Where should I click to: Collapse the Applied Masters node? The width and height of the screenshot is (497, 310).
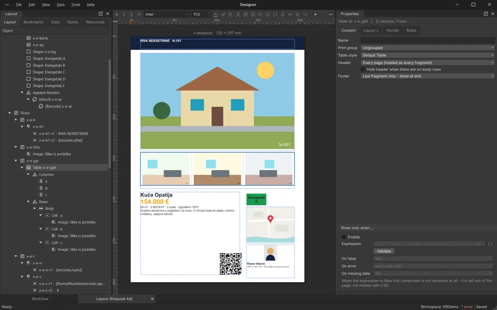pyautogui.click(x=22, y=92)
